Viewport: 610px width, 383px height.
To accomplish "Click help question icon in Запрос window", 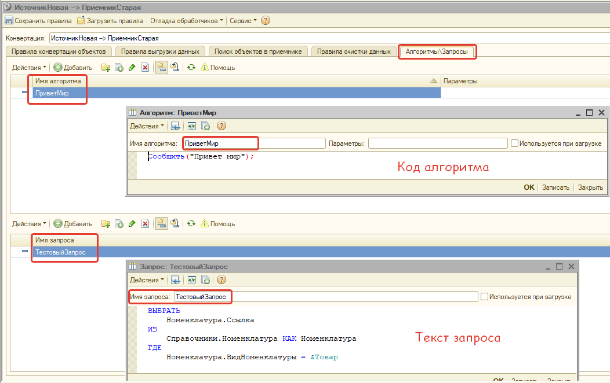I will tap(222, 280).
